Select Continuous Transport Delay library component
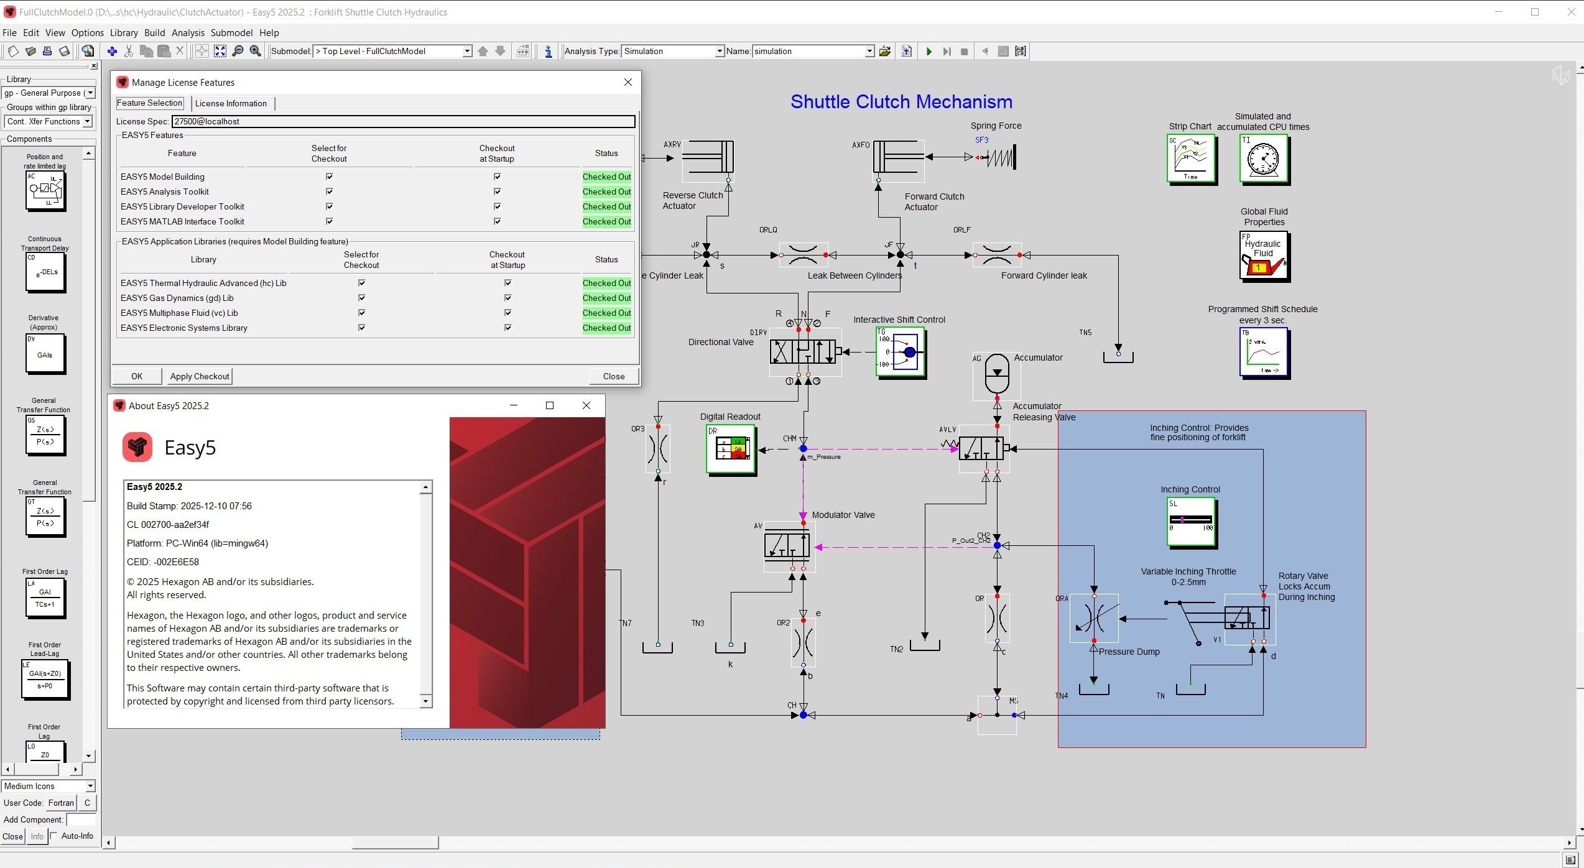Viewport: 1584px width, 868px height. pos(45,272)
